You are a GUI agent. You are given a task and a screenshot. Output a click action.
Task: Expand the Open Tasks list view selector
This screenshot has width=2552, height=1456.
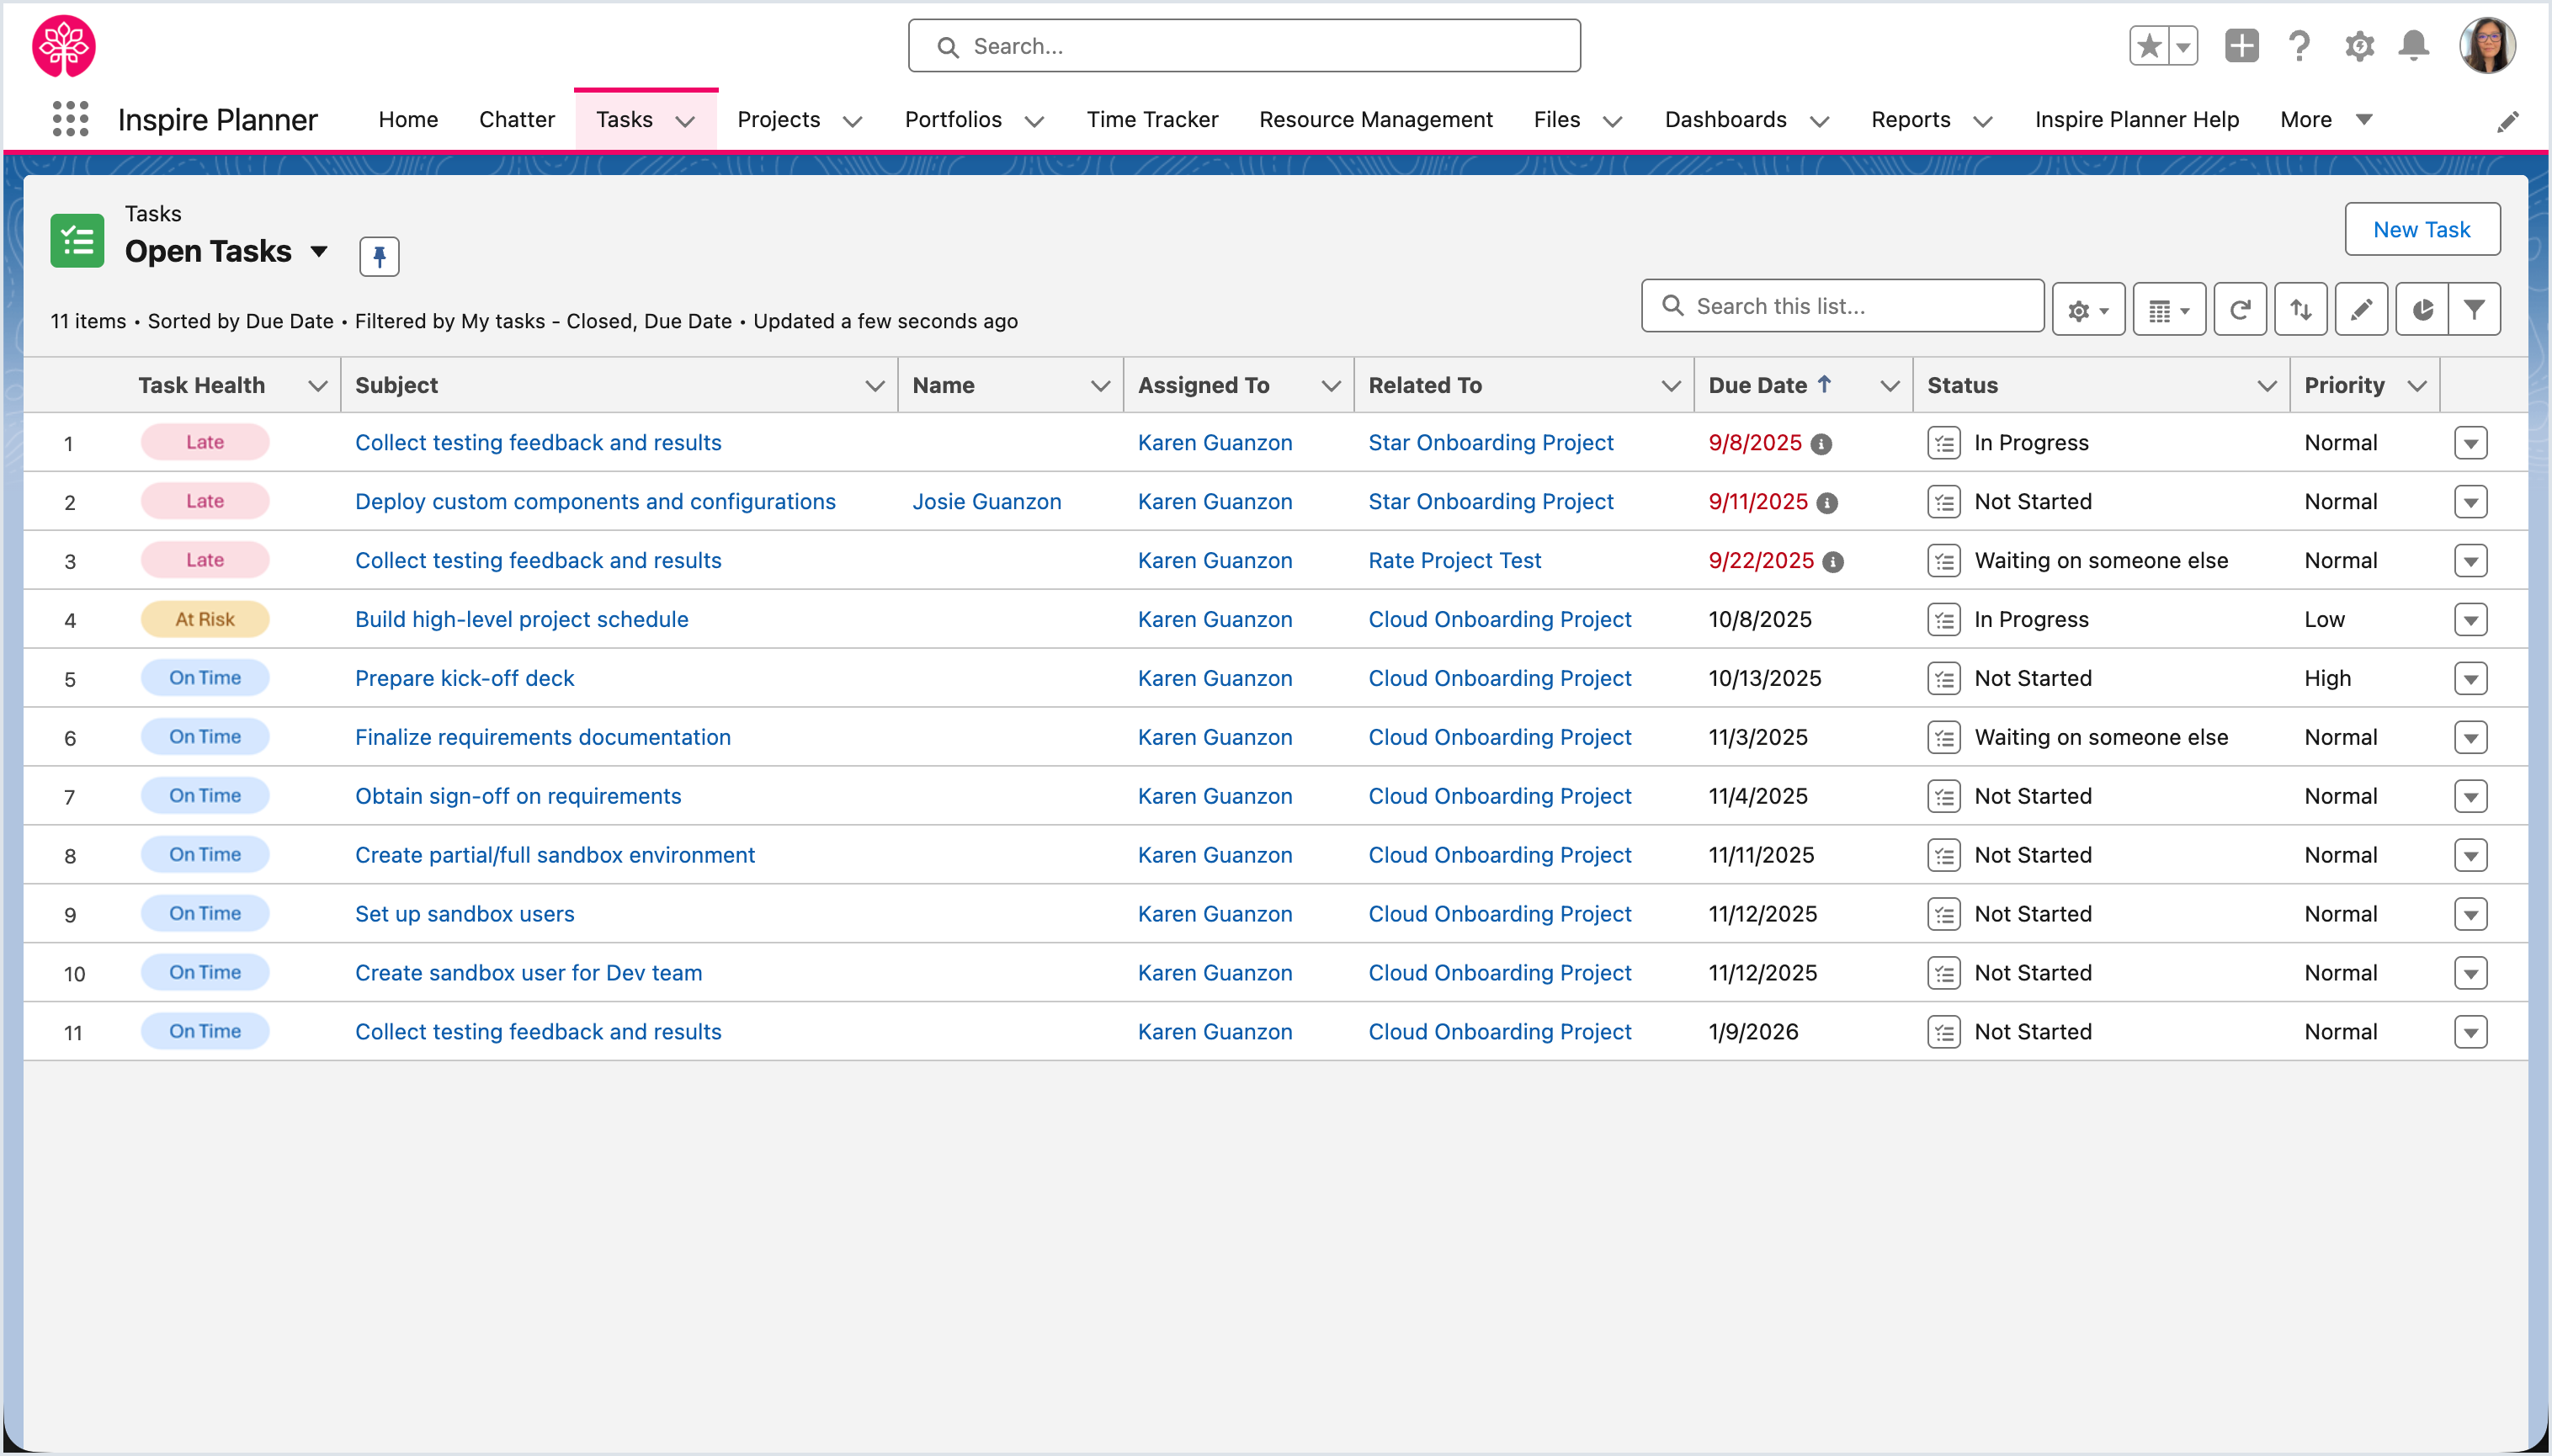pyautogui.click(x=319, y=251)
